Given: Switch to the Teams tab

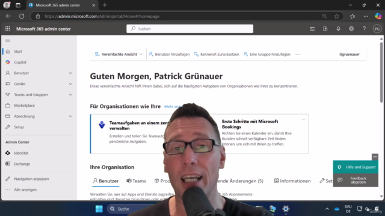Looking at the screenshot, I should point(137,181).
